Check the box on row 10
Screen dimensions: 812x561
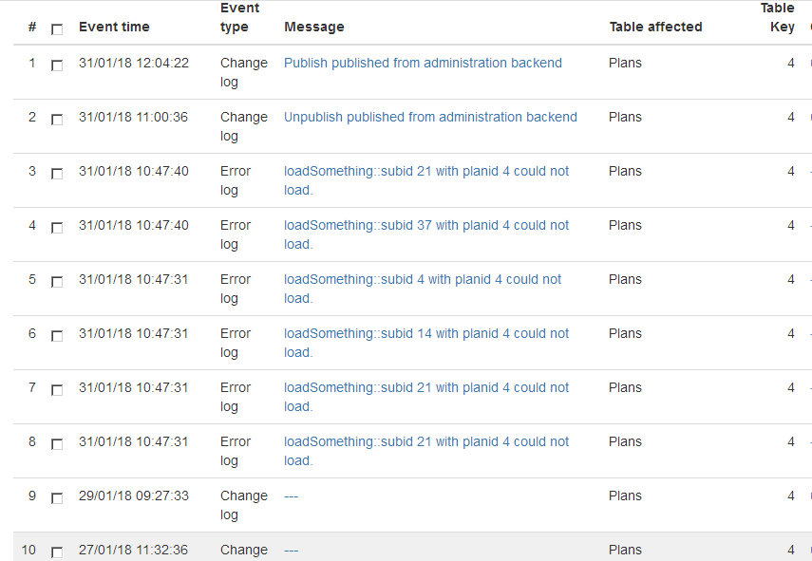57,552
